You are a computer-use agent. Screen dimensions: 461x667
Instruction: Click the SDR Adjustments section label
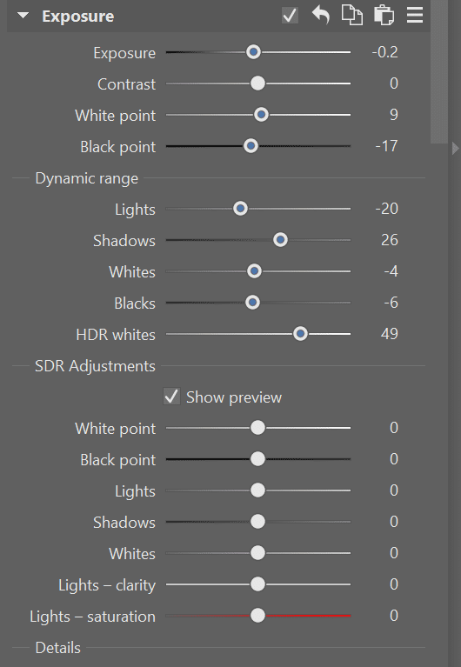tap(95, 366)
